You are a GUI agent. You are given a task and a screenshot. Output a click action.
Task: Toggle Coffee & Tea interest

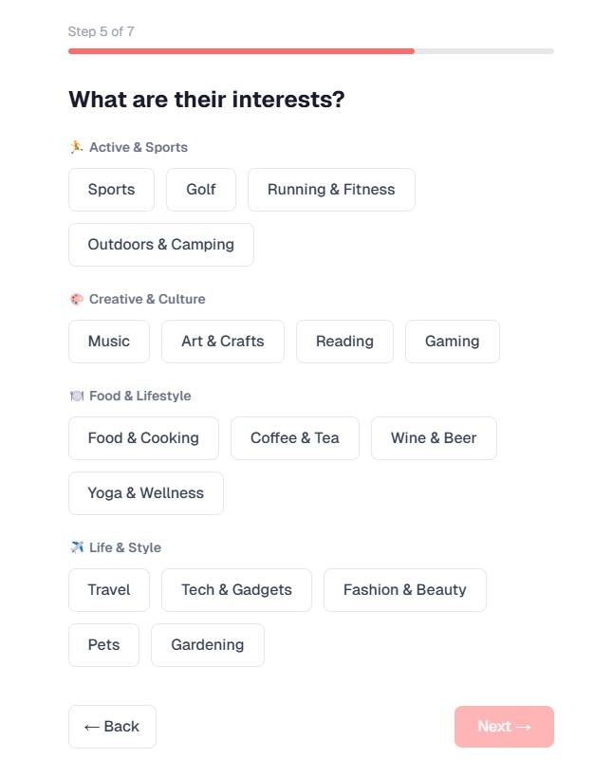[x=294, y=438]
